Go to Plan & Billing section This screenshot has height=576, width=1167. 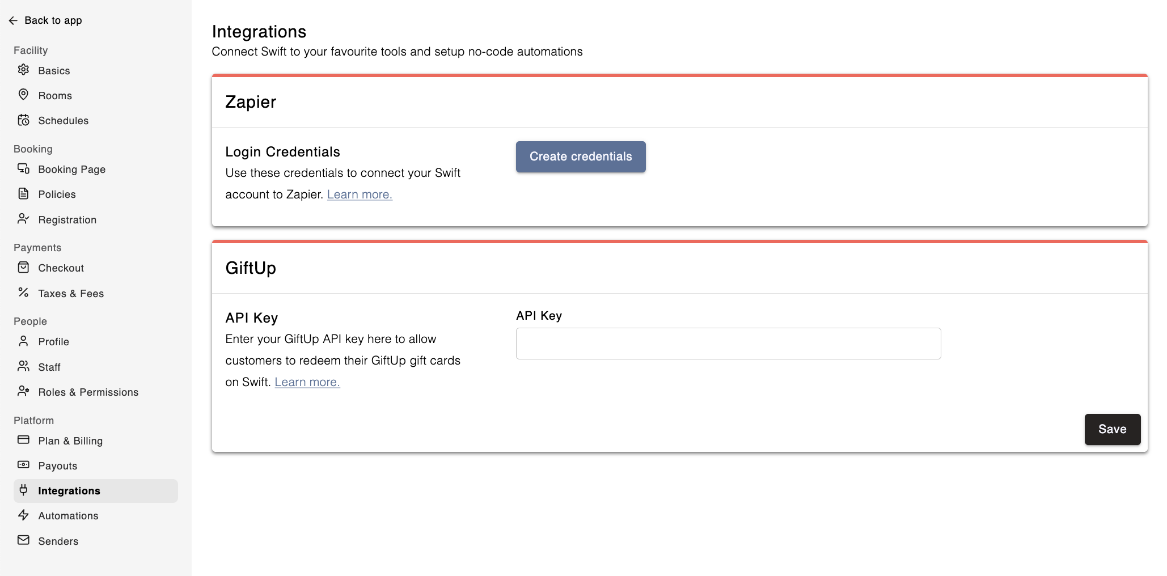click(x=70, y=441)
